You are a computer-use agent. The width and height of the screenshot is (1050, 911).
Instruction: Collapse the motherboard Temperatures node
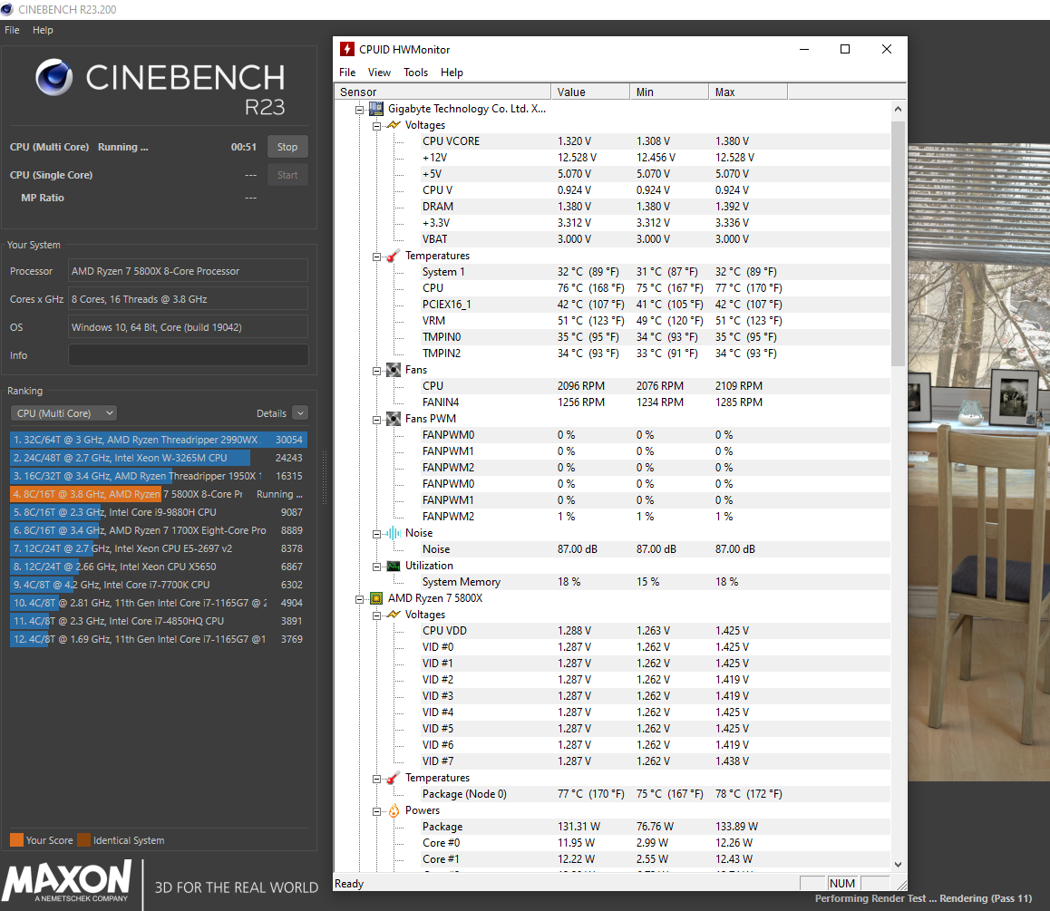click(376, 257)
